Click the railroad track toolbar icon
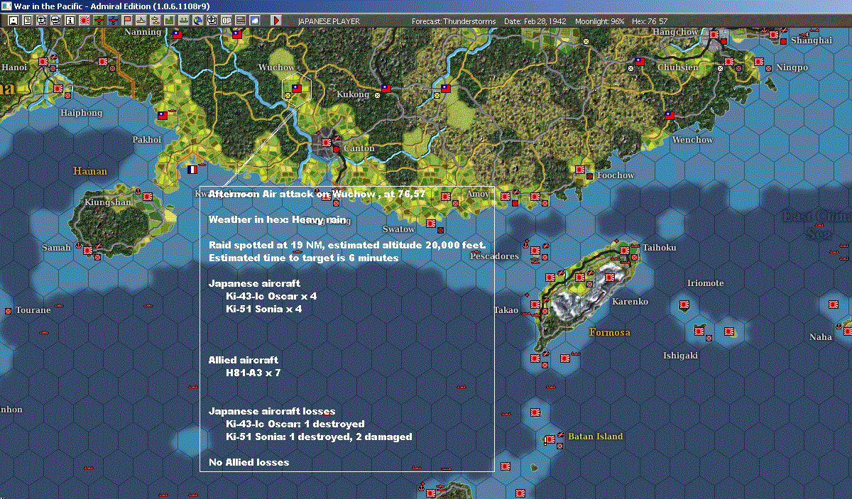The width and height of the screenshot is (852, 499). pos(241,21)
